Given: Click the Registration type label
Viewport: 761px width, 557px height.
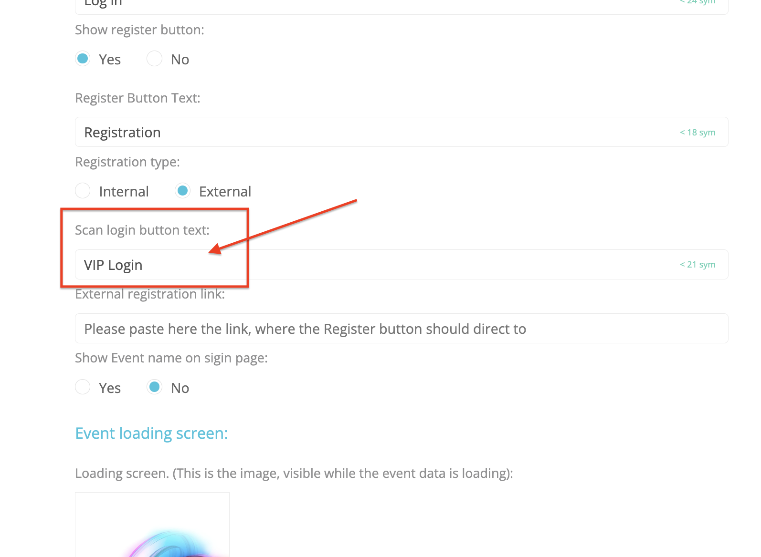Looking at the screenshot, I should (127, 162).
